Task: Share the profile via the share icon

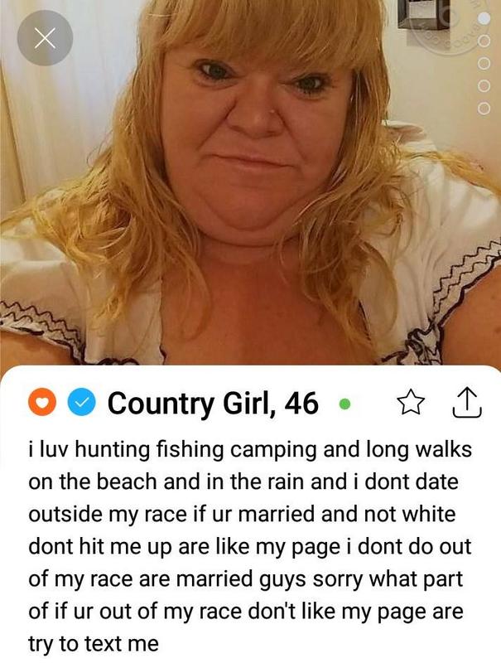Action: tap(467, 403)
